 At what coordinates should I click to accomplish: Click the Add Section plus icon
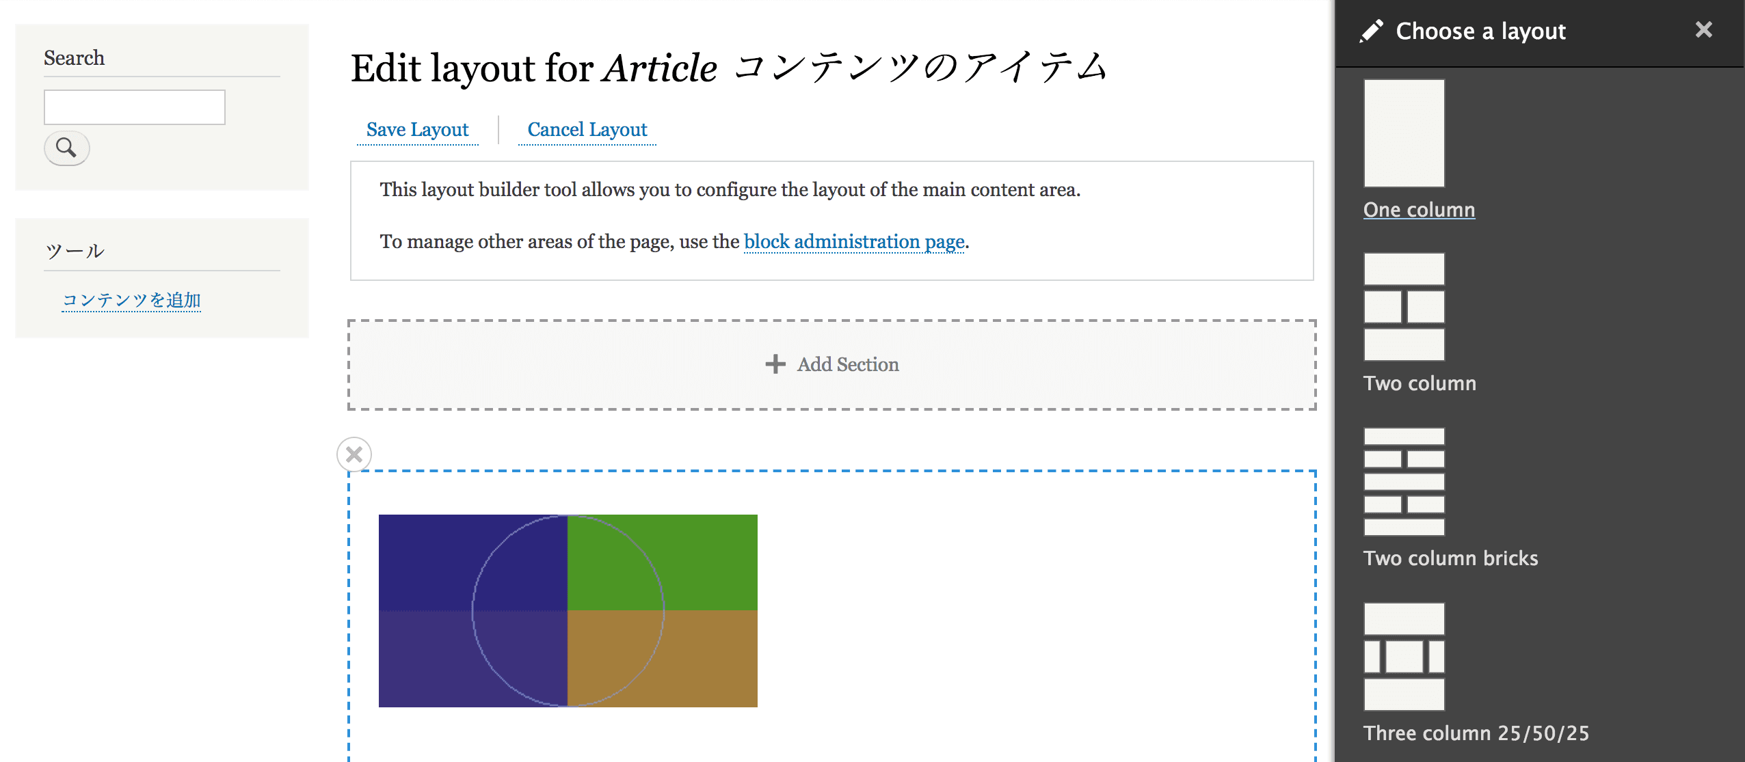[x=775, y=363]
